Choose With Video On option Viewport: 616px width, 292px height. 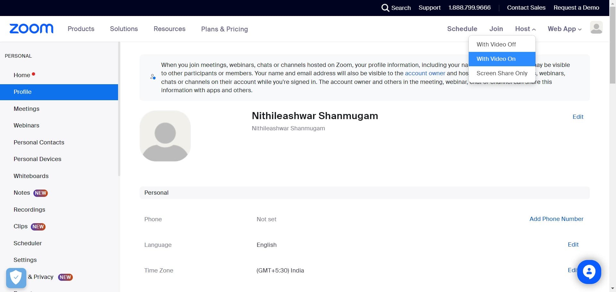[496, 59]
